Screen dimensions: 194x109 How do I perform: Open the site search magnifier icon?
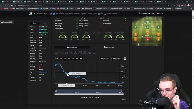pos(35,13)
